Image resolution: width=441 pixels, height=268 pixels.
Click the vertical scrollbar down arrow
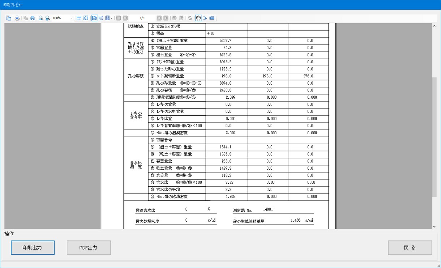pyautogui.click(x=434, y=226)
